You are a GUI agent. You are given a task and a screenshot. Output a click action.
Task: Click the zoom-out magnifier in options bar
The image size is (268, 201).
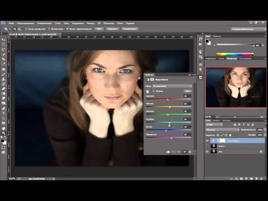[19, 29]
